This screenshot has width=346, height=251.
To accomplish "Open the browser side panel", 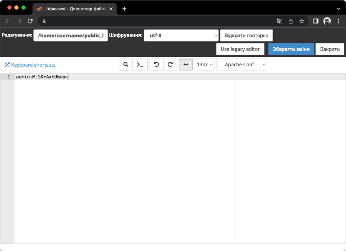I will [316, 21].
